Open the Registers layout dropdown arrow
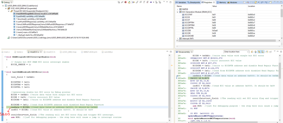This screenshot has width=283, height=123. point(258,2)
